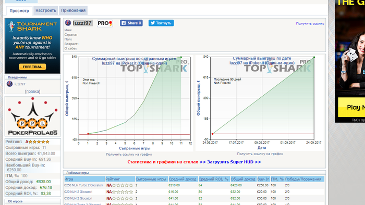Select €20 NLH 2 Giocatori row

[194, 192]
